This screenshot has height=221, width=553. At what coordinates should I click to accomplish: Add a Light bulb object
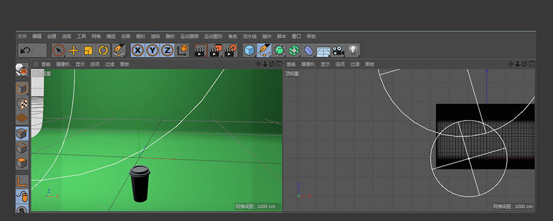click(x=353, y=51)
